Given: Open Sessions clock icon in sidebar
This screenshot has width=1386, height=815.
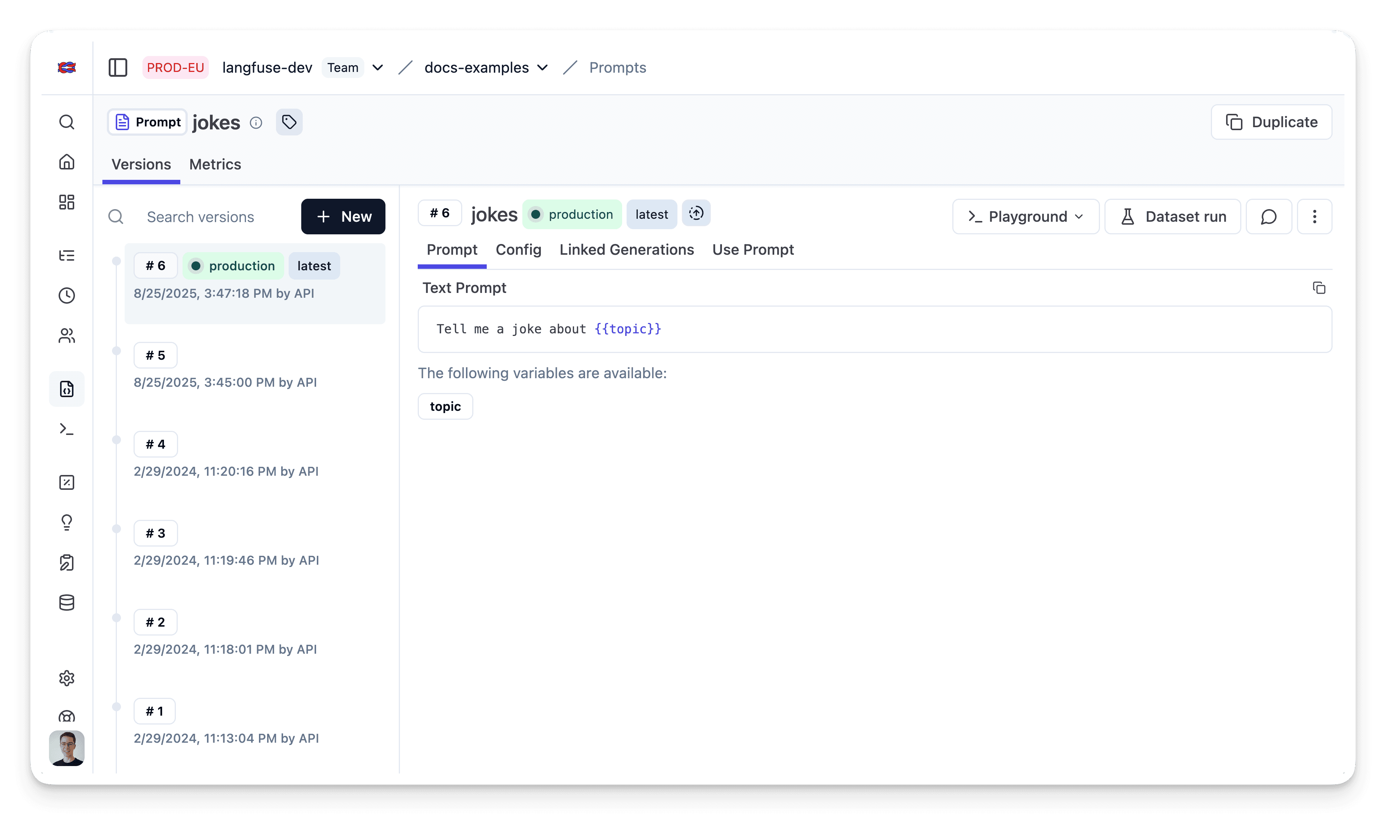Looking at the screenshot, I should click(66, 296).
